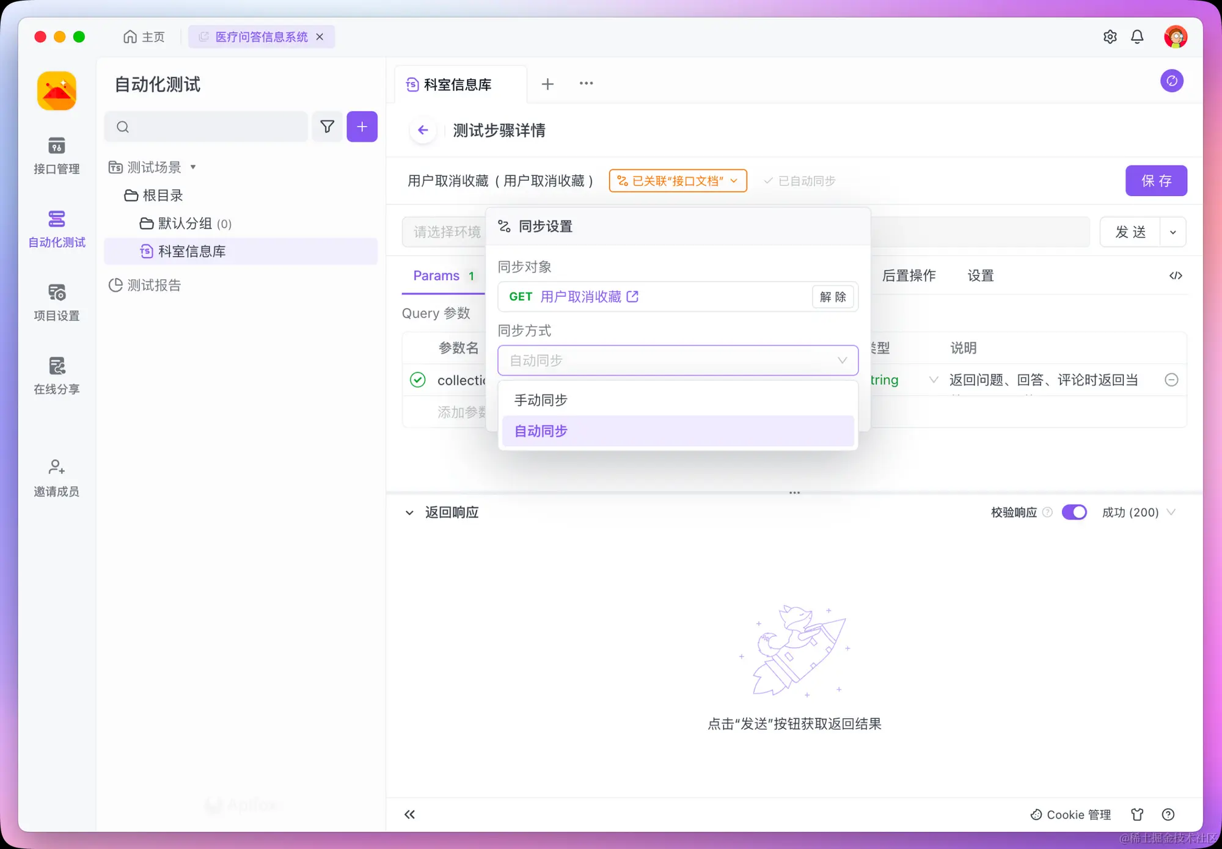This screenshot has width=1222, height=849.
Task: Open 项目设置 from the sidebar
Action: [x=56, y=302]
